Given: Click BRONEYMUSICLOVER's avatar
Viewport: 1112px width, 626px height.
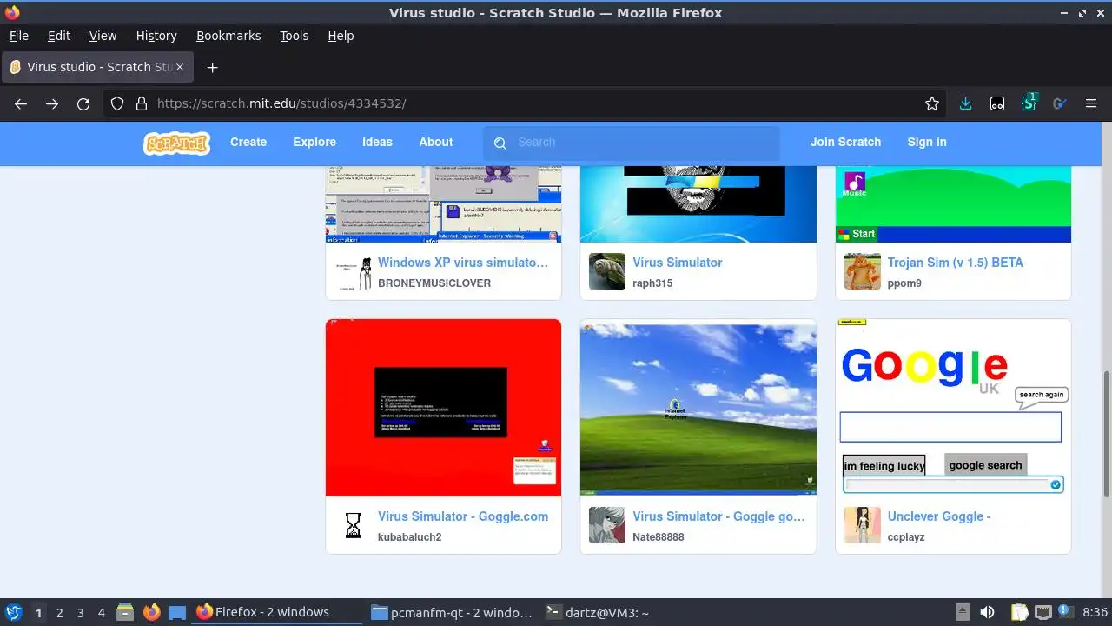Looking at the screenshot, I should 353,272.
